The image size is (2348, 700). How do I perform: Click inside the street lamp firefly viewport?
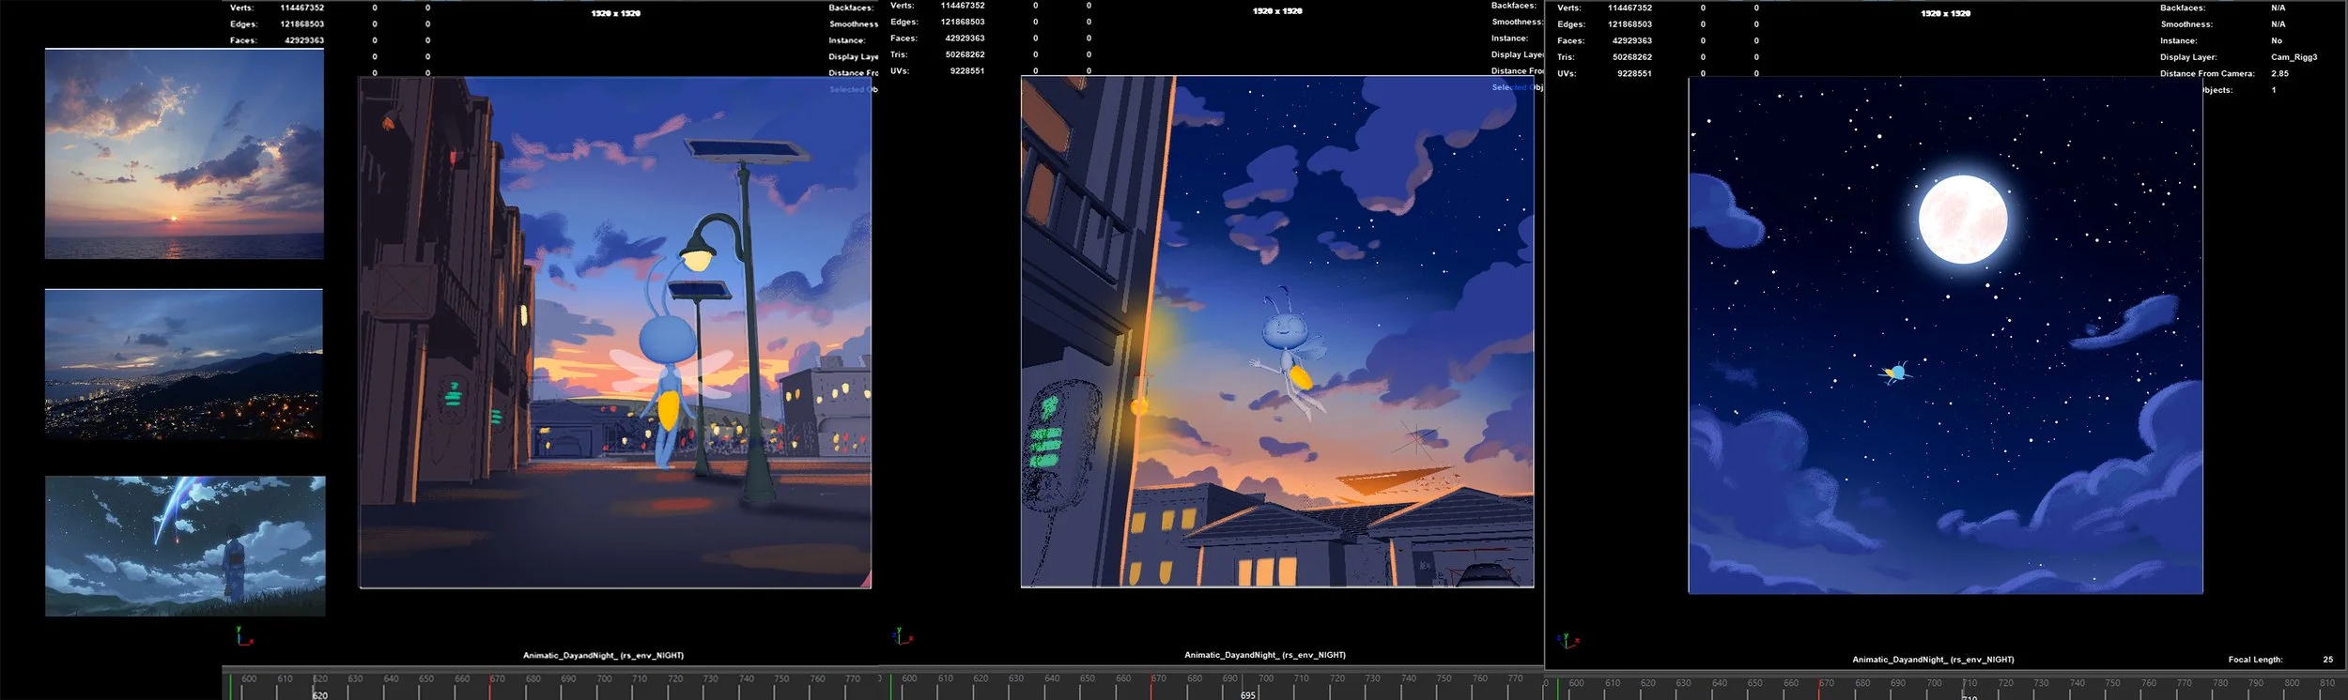pyautogui.click(x=615, y=332)
